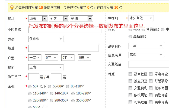Check the 舒适装修 feature box
Image resolution: width=169 pixels, height=108 pixels.
click(151, 81)
